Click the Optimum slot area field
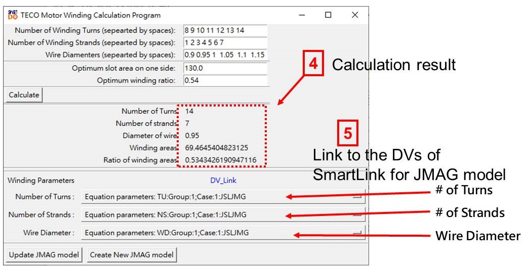525x272 pixels. (224, 68)
